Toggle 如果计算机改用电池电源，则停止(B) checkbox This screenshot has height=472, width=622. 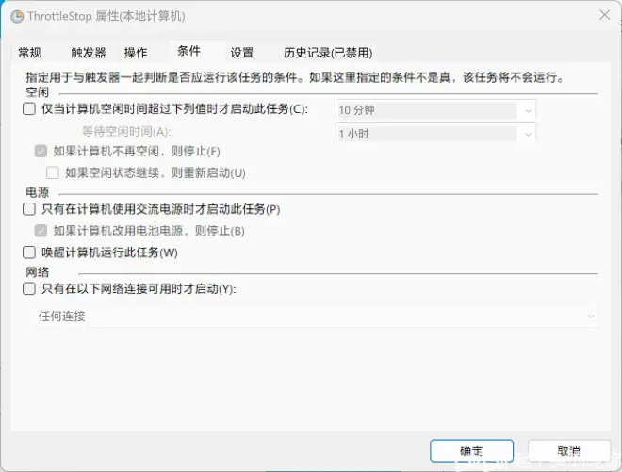[x=41, y=231]
